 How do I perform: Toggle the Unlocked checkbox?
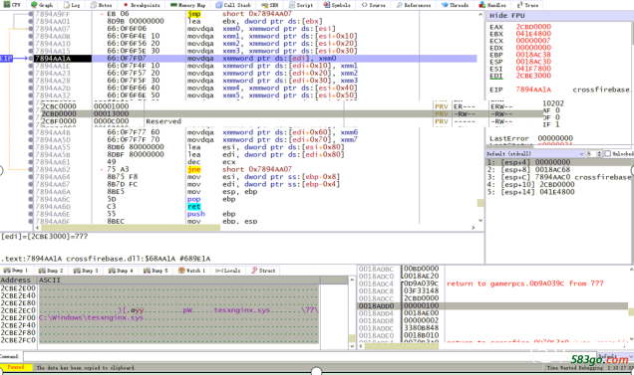607,154
